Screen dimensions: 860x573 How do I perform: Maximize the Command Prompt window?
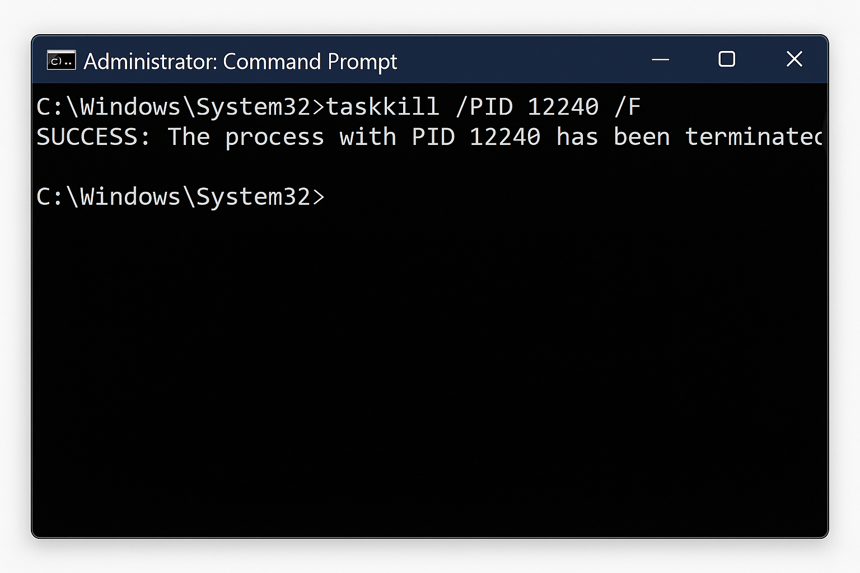[726, 59]
